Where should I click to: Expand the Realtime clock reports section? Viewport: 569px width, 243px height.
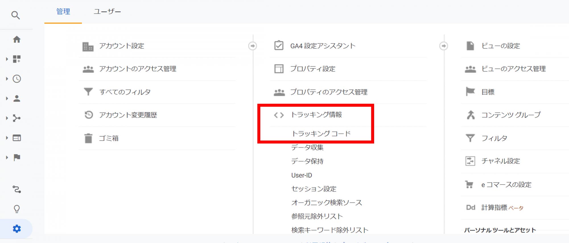pos(7,79)
